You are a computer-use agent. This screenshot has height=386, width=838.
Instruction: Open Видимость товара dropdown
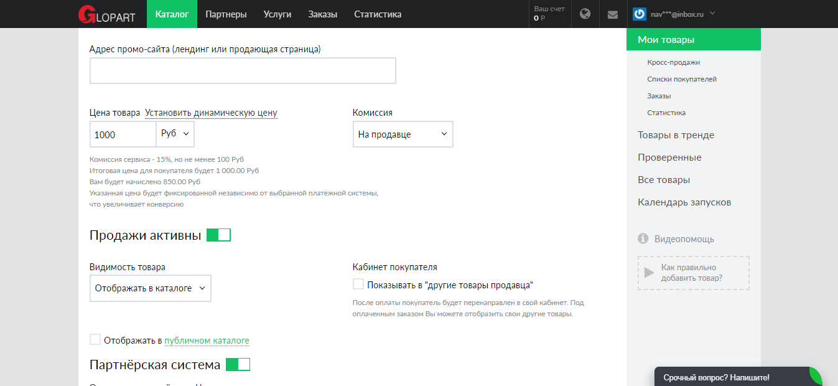(150, 288)
